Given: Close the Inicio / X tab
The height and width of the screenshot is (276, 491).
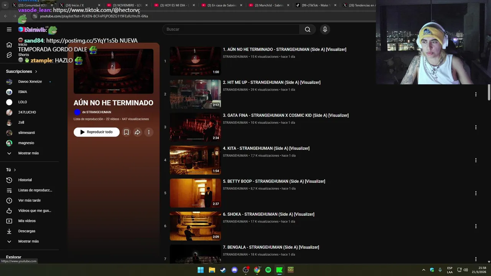Looking at the screenshot, I should [x=99, y=5].
